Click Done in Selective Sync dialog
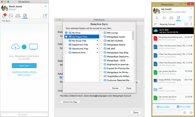 pos(129,88)
